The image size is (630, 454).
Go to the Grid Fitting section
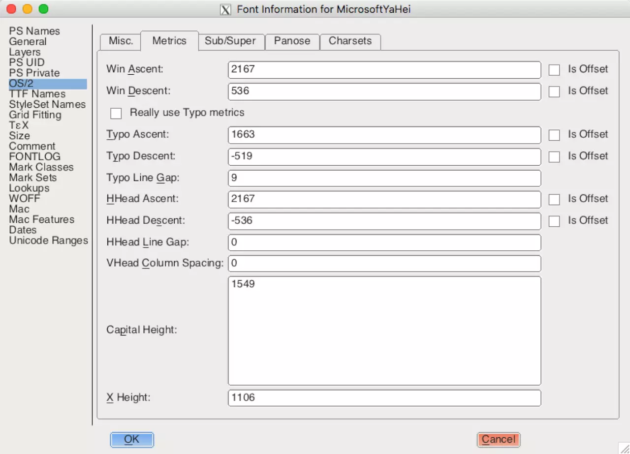click(35, 115)
